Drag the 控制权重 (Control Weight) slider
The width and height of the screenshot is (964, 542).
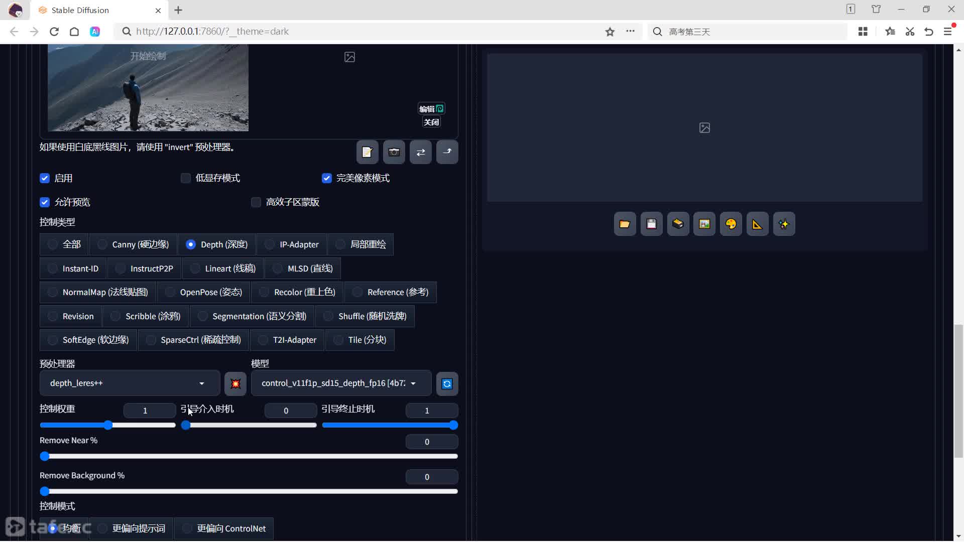[107, 425]
